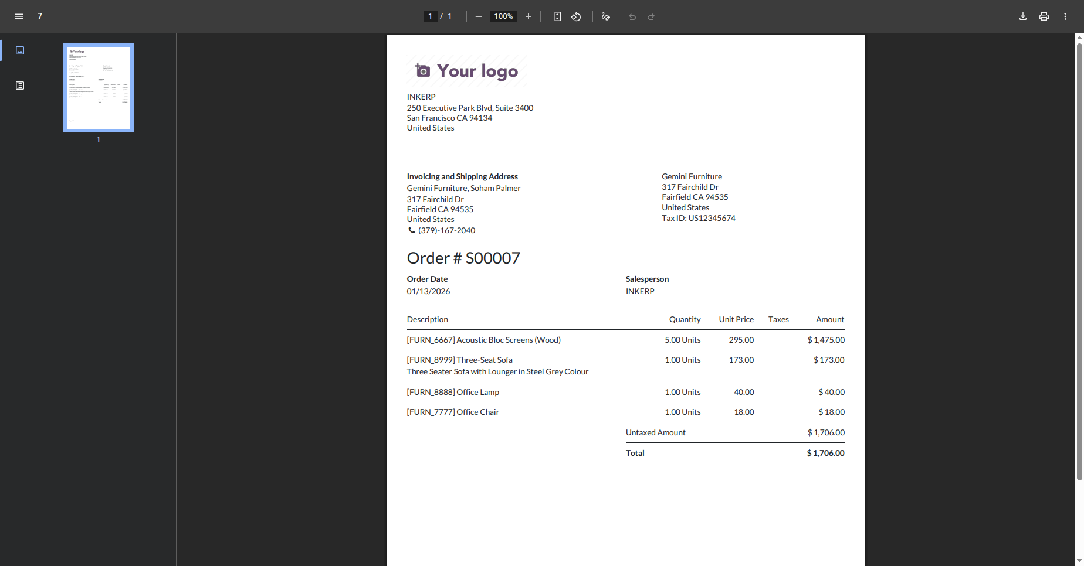Image resolution: width=1084 pixels, height=566 pixels.
Task: Click the '[FURN_8999] Three-Seat Sofa' line
Action: (x=460, y=360)
